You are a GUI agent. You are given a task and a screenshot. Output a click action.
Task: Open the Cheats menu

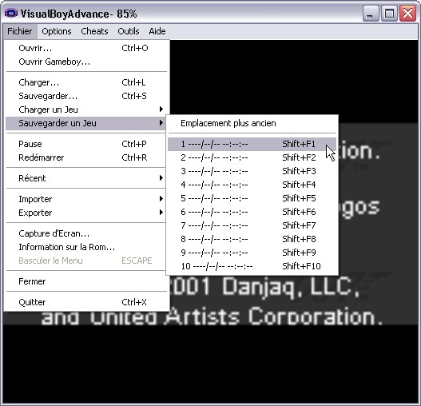pyautogui.click(x=94, y=31)
